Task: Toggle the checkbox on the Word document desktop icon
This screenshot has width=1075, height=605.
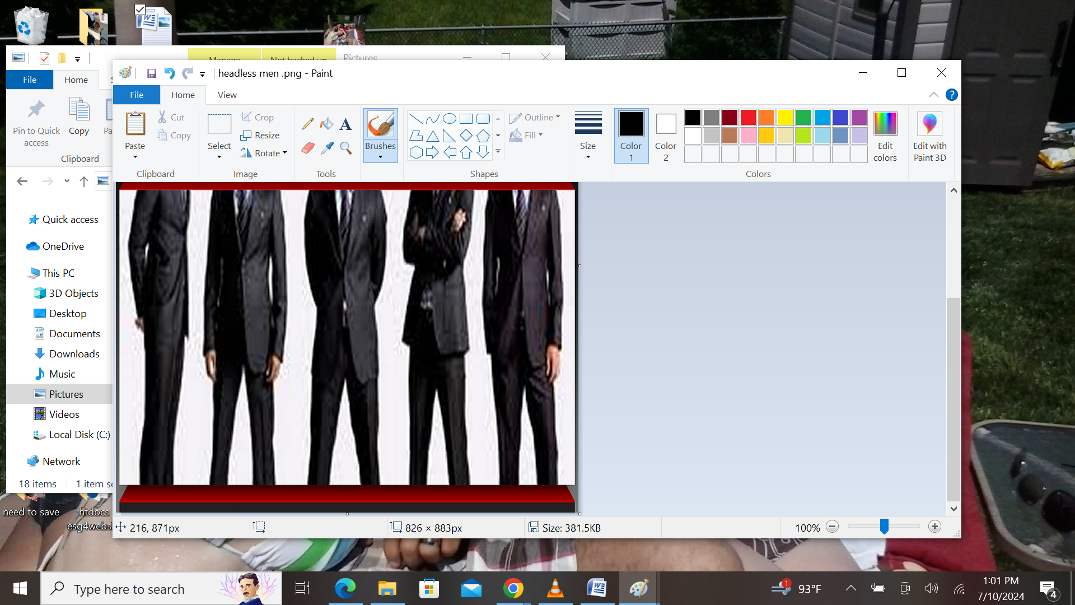Action: pos(140,10)
